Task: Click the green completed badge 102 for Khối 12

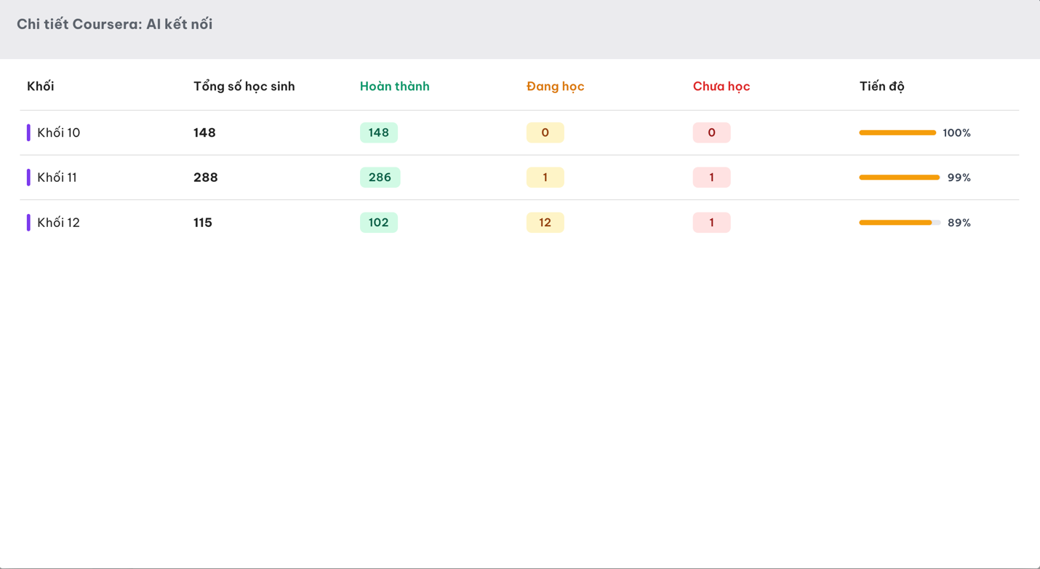Action: click(x=379, y=223)
